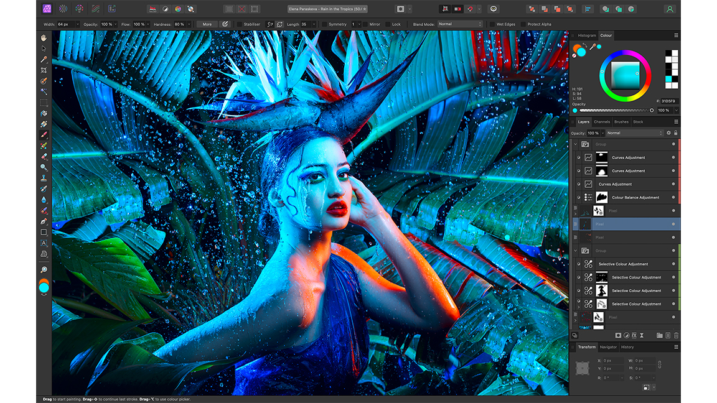
Task: Toggle the Snapping magnet icon
Action: click(x=470, y=9)
